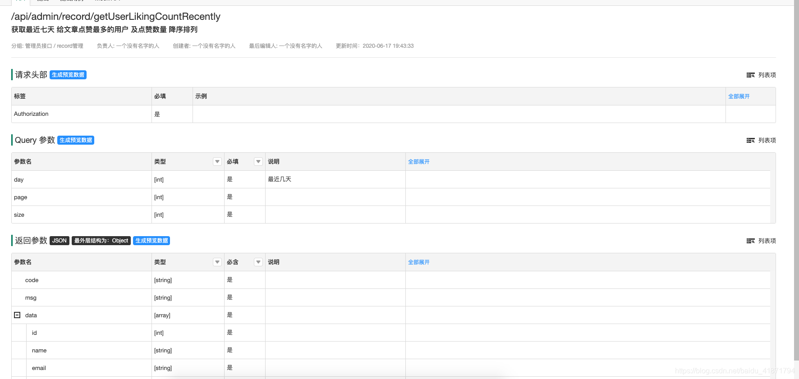Screen dimensions: 799x379
Task: Select the id field under data
Action: (x=34, y=333)
